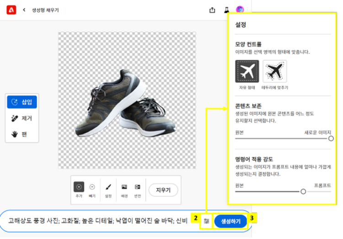Select 자유 형태 shape control option
Image resolution: width=343 pixels, height=239 pixels.
[247, 71]
